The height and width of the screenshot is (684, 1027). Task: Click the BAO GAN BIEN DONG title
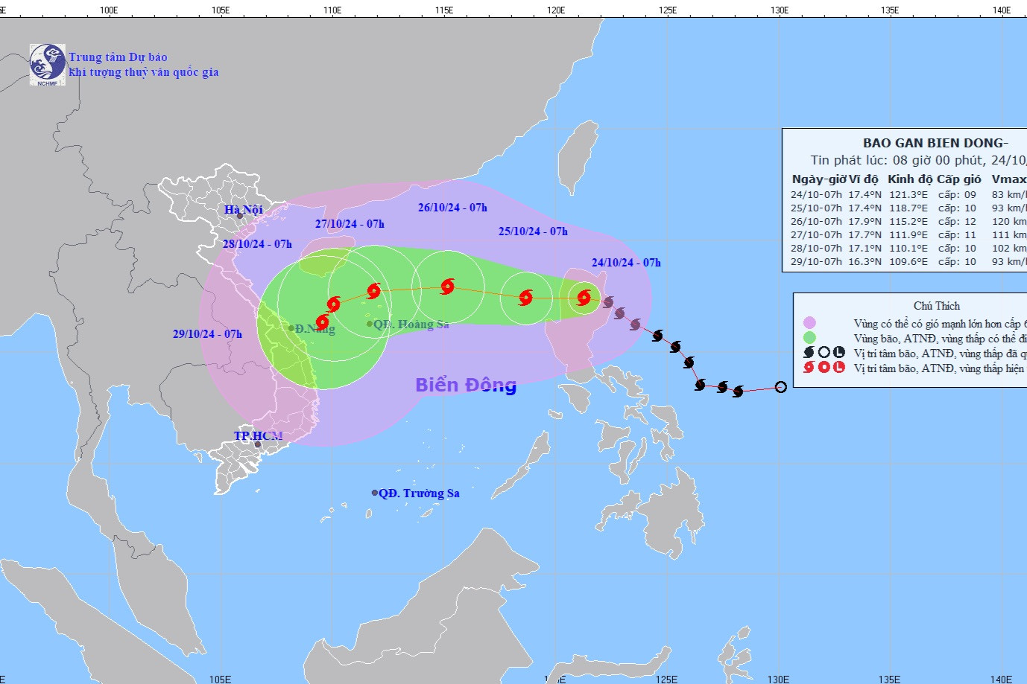click(935, 143)
